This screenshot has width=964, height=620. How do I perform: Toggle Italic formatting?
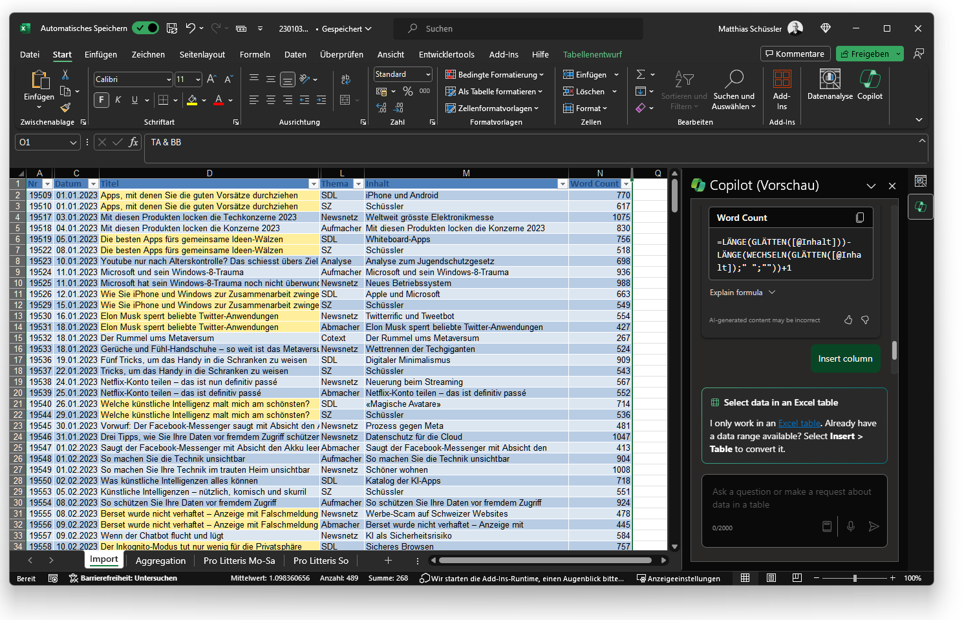point(118,99)
